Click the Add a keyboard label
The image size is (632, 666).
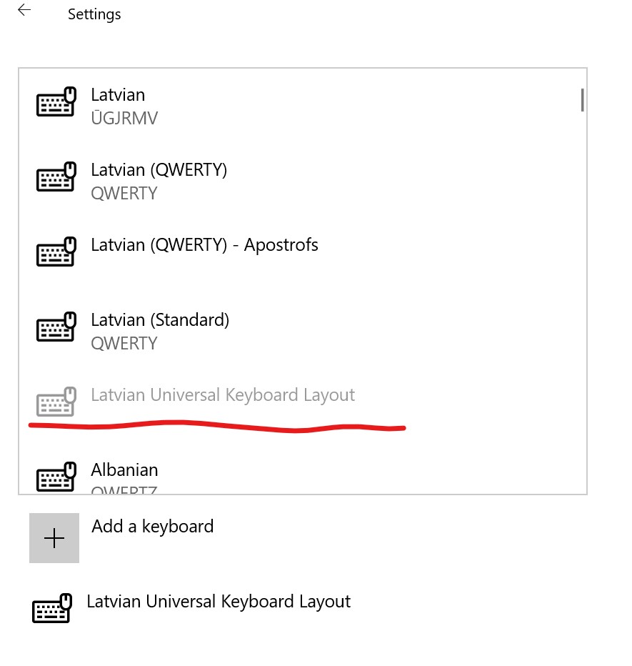coord(152,527)
